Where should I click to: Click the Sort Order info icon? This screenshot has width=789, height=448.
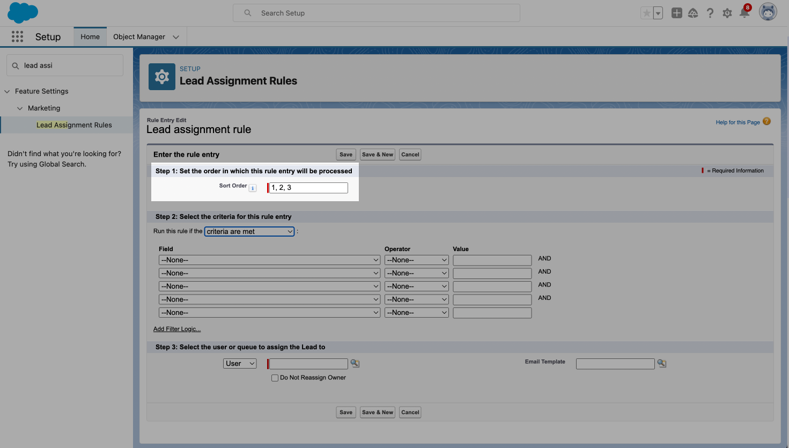pos(253,188)
